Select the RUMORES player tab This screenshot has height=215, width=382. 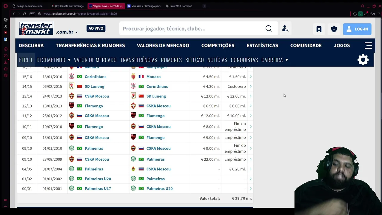tap(171, 60)
